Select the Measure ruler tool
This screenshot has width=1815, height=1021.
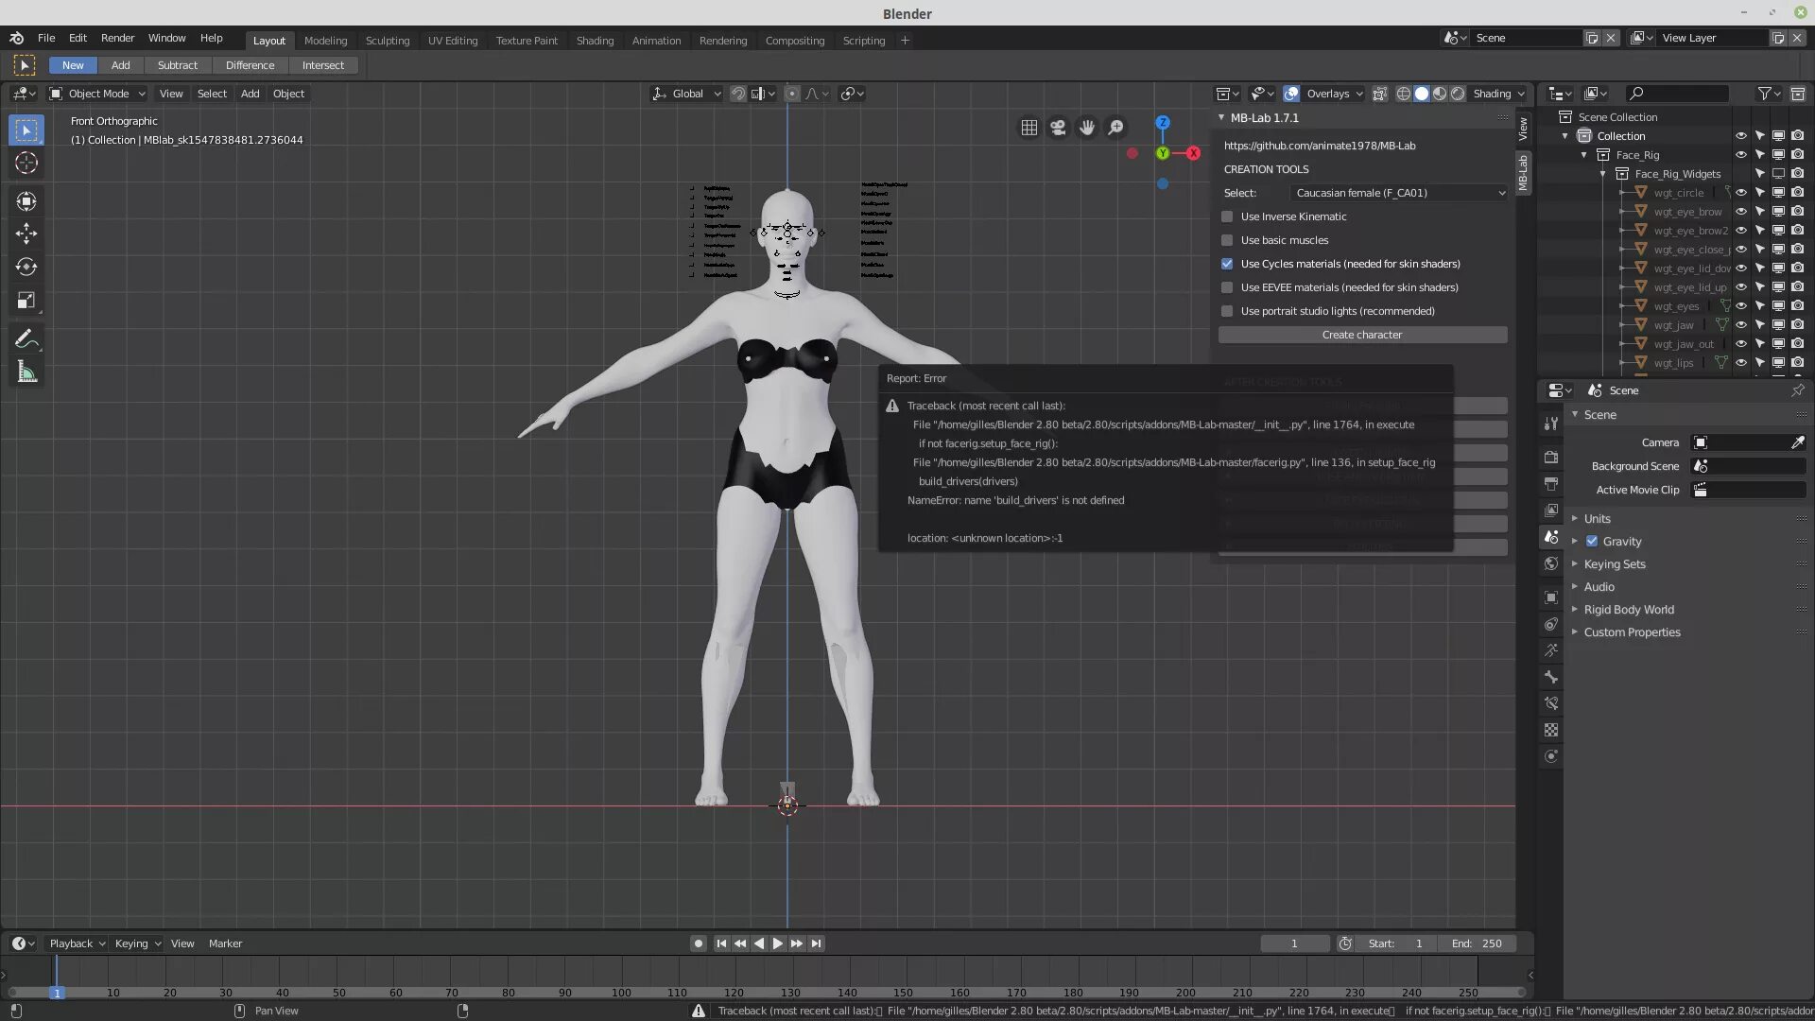click(26, 372)
